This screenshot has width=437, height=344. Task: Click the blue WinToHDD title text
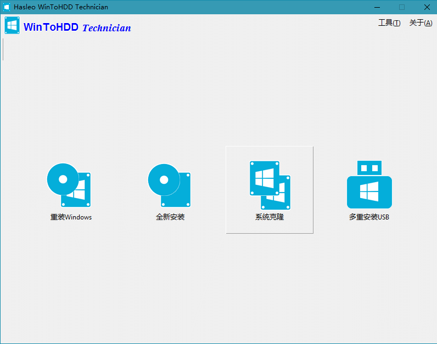[51, 27]
